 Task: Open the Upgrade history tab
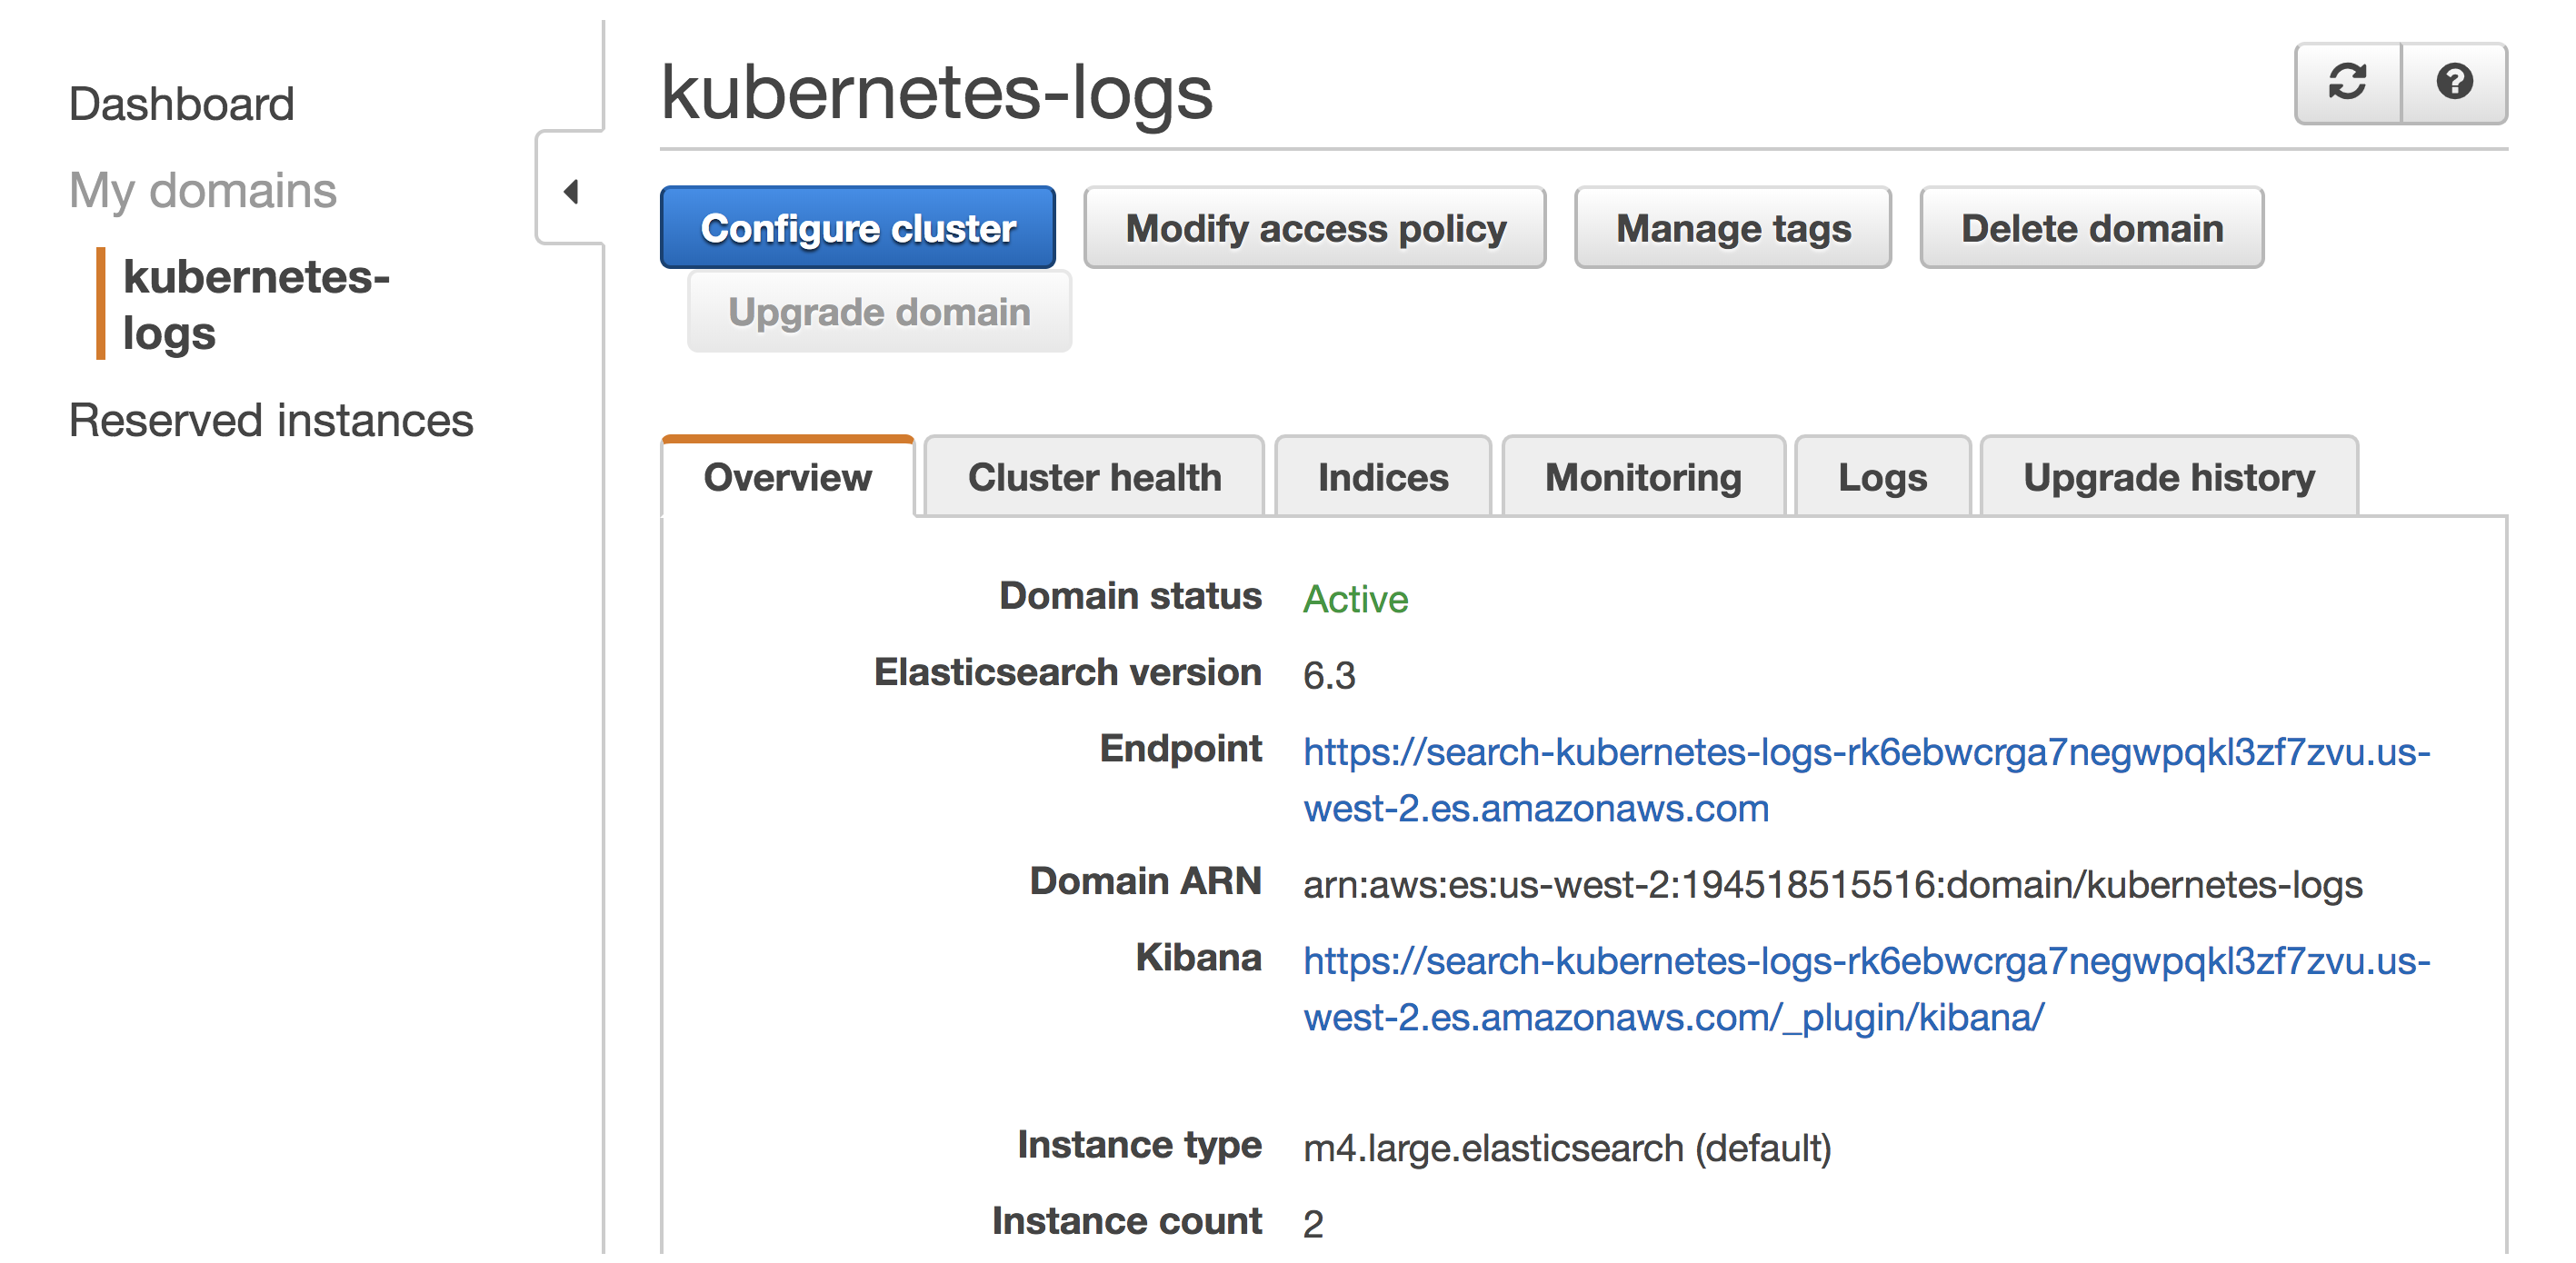coord(2168,477)
